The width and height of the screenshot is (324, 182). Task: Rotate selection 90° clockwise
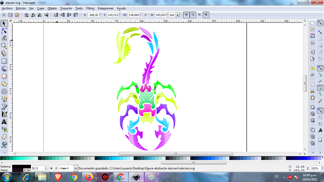point(33,15)
